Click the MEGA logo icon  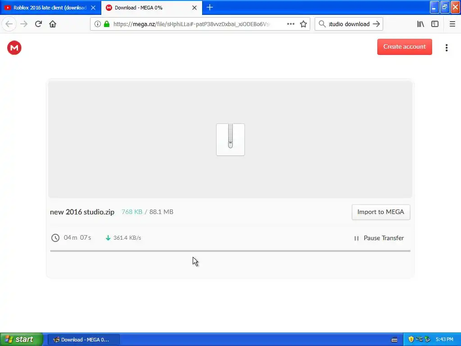14,48
